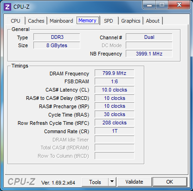Click the CPU-Z purple Z title icon
The width and height of the screenshot is (193, 191).
pyautogui.click(x=7, y=7)
